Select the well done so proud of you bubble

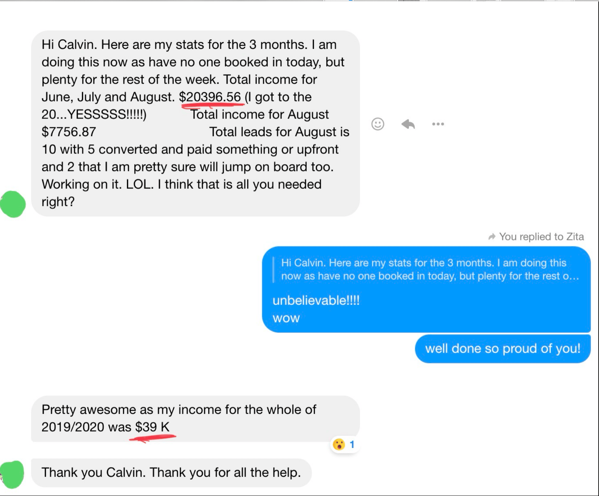click(x=503, y=348)
